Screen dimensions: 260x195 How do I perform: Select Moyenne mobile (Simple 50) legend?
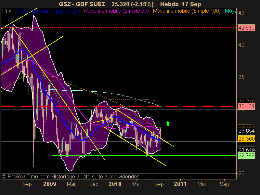coord(116,11)
